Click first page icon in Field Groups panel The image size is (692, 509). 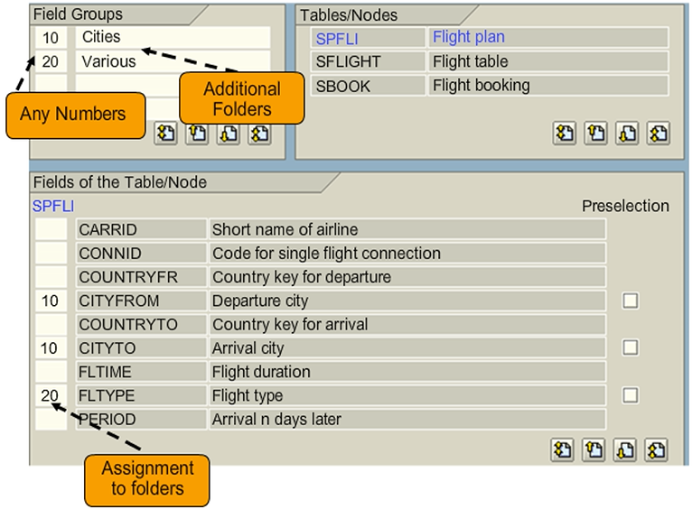pyautogui.click(x=165, y=134)
